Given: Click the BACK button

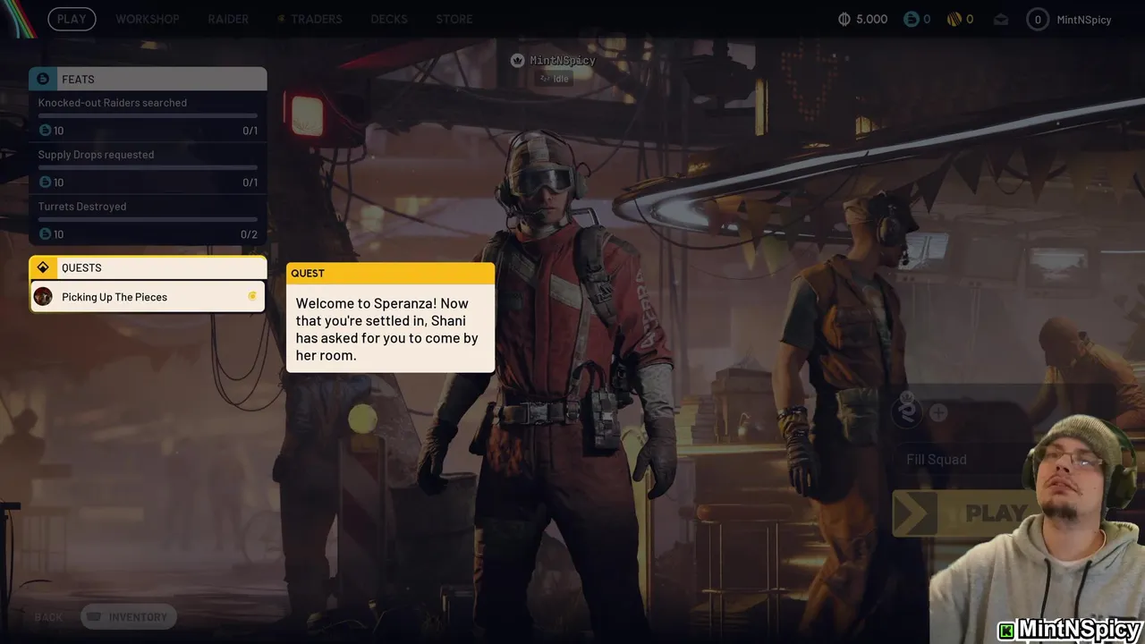Looking at the screenshot, I should [x=48, y=617].
